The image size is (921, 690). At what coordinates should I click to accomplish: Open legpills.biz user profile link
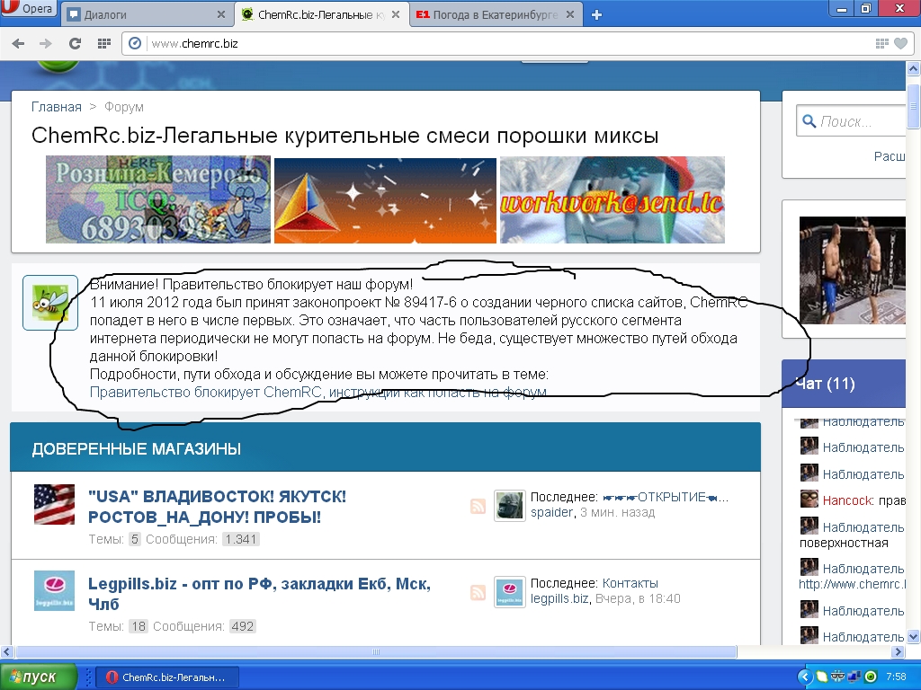[x=559, y=598]
